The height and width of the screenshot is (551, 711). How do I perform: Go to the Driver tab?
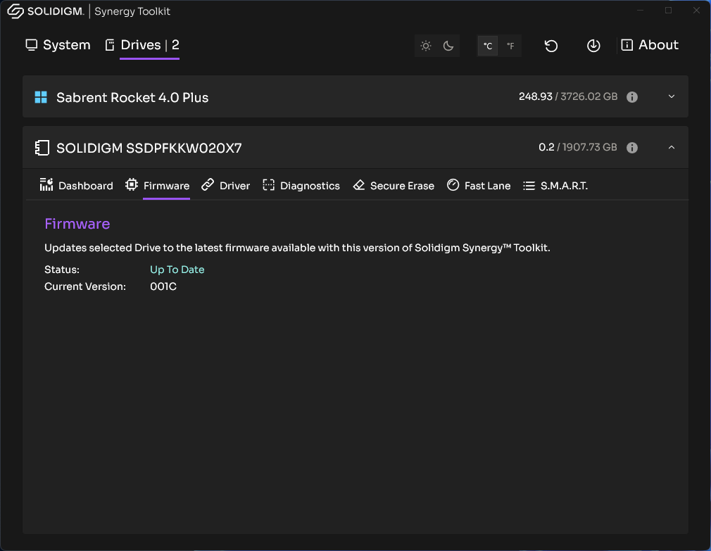coord(225,186)
